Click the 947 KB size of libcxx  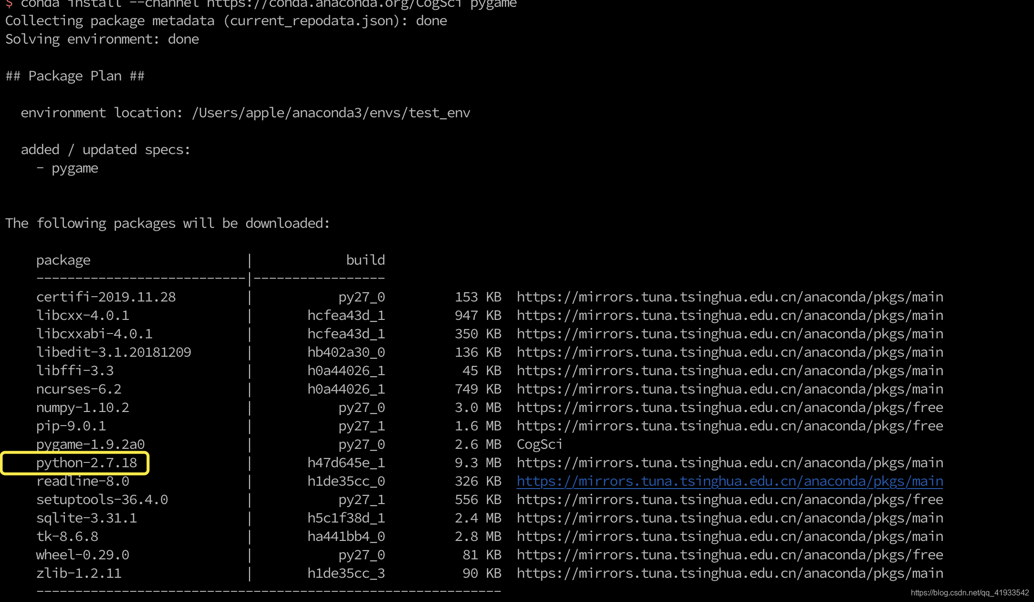pyautogui.click(x=478, y=316)
